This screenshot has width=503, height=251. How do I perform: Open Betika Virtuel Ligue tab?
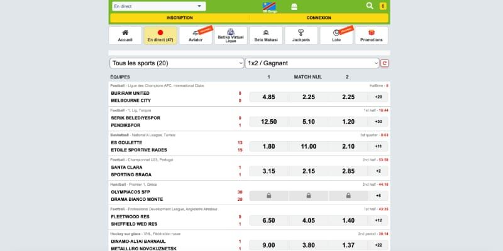(231, 36)
